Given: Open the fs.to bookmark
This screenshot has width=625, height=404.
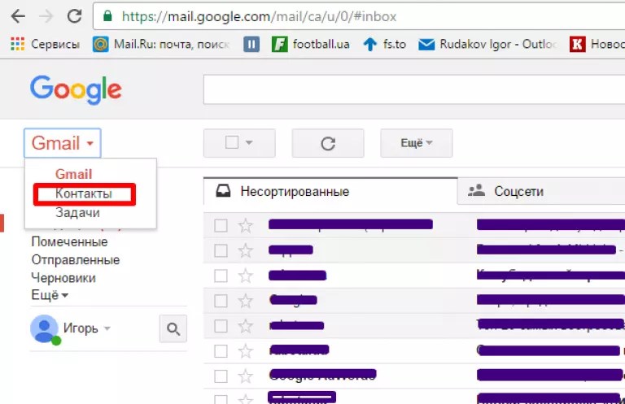Looking at the screenshot, I should pos(385,44).
